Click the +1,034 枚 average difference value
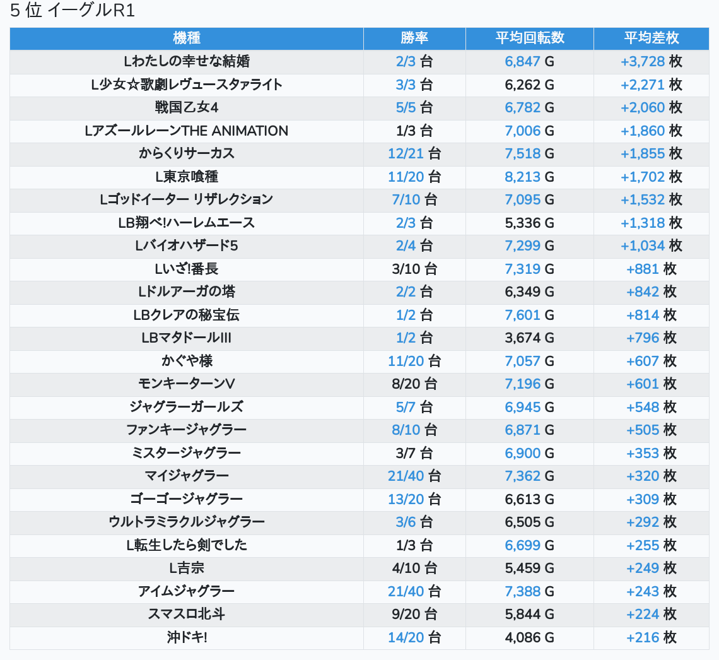719x660 pixels. tap(651, 246)
